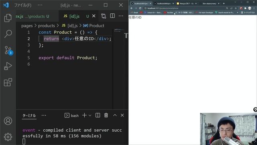This screenshot has width=257, height=145.
Task: Click the products breadcrumb segment
Action: (x=47, y=26)
